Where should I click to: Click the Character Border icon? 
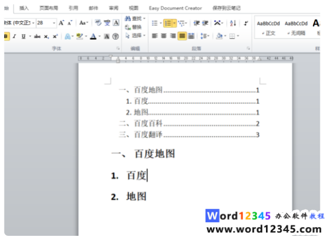pyautogui.click(x=116, y=23)
